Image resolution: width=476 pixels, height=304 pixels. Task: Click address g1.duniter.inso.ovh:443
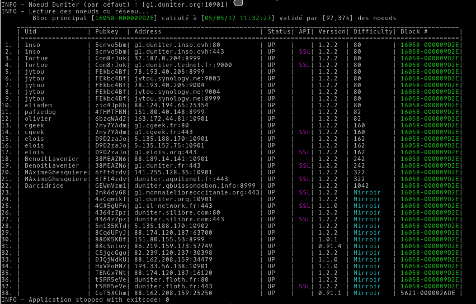(x=179, y=51)
